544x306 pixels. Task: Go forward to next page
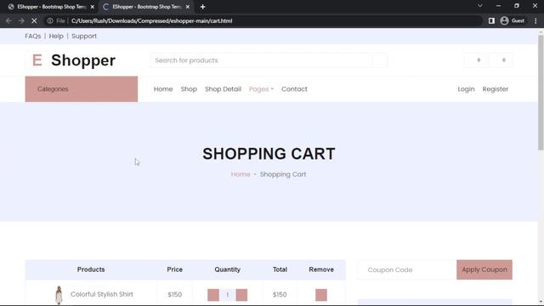pyautogui.click(x=21, y=20)
